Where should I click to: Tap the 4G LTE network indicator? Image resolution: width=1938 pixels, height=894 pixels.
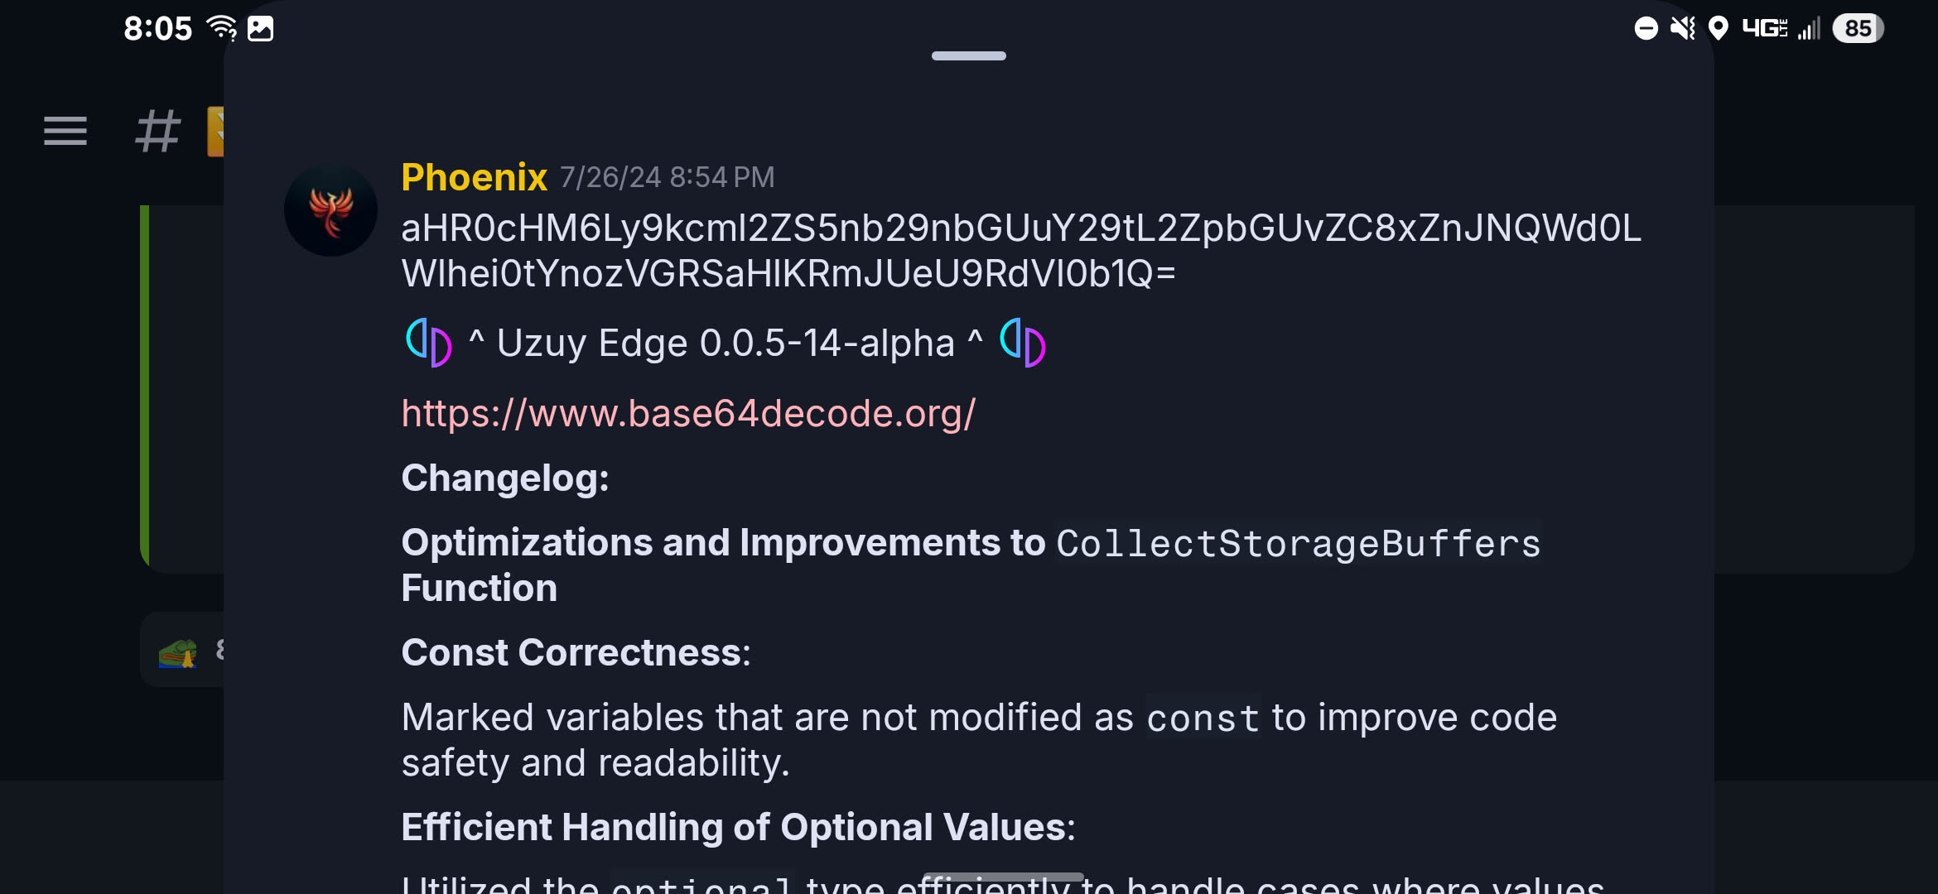1764,28
